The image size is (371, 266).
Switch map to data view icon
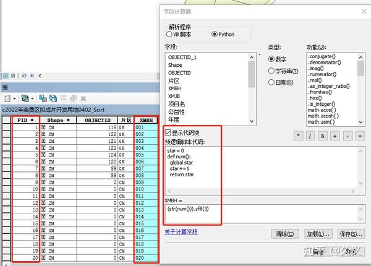[x=5, y=75]
